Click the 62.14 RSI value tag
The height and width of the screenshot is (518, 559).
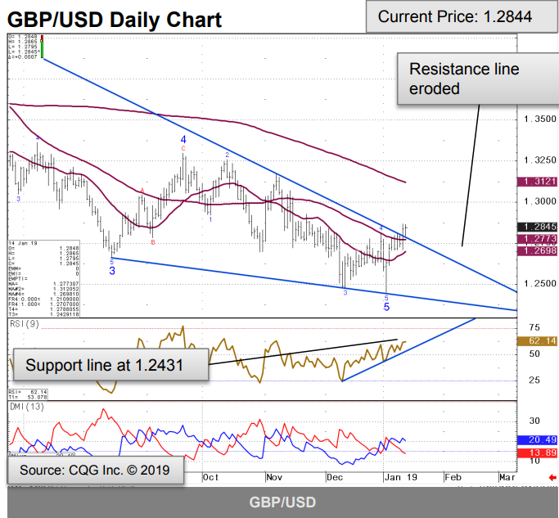[x=537, y=340]
